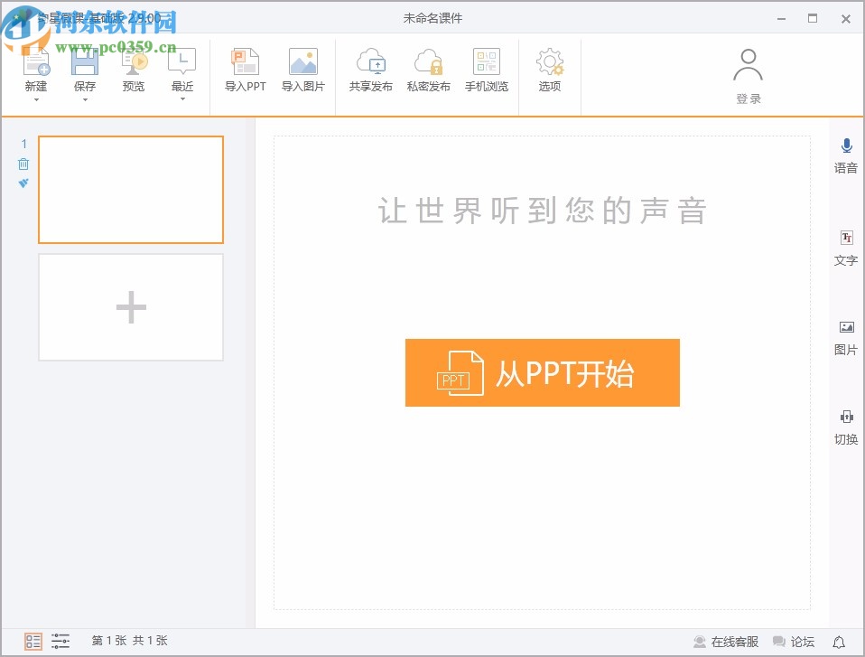
Task: Switch to the slide thumbnails view mode
Action: 33,641
